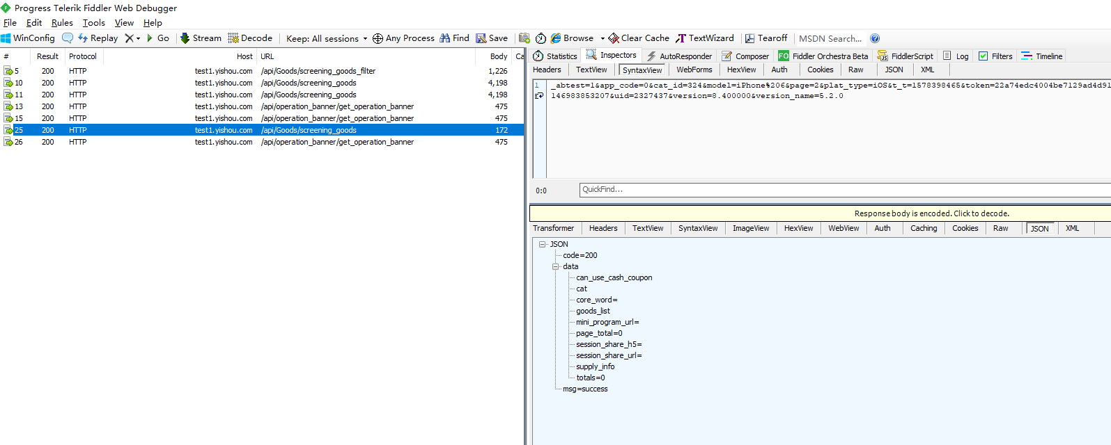Switch to the Composer tab
1111x445 pixels.
click(745, 56)
